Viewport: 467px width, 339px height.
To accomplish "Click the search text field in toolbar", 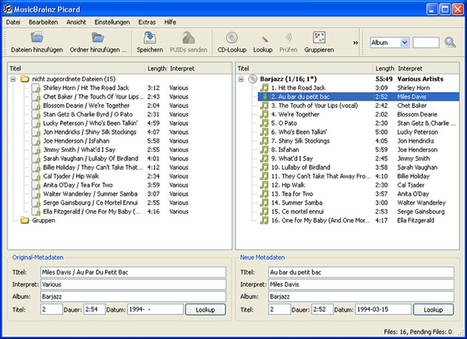I will tap(425, 42).
